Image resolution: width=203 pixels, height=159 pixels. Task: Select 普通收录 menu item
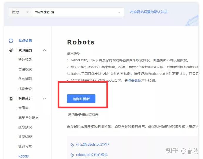[25, 69]
